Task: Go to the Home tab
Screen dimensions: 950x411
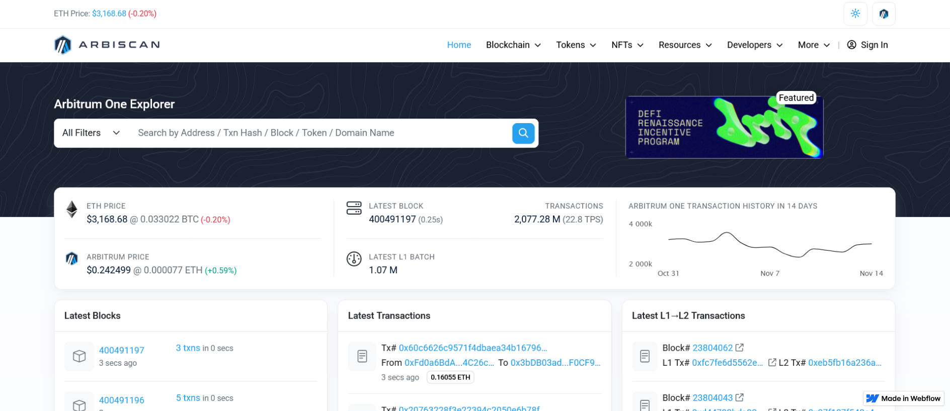Action: coord(459,45)
